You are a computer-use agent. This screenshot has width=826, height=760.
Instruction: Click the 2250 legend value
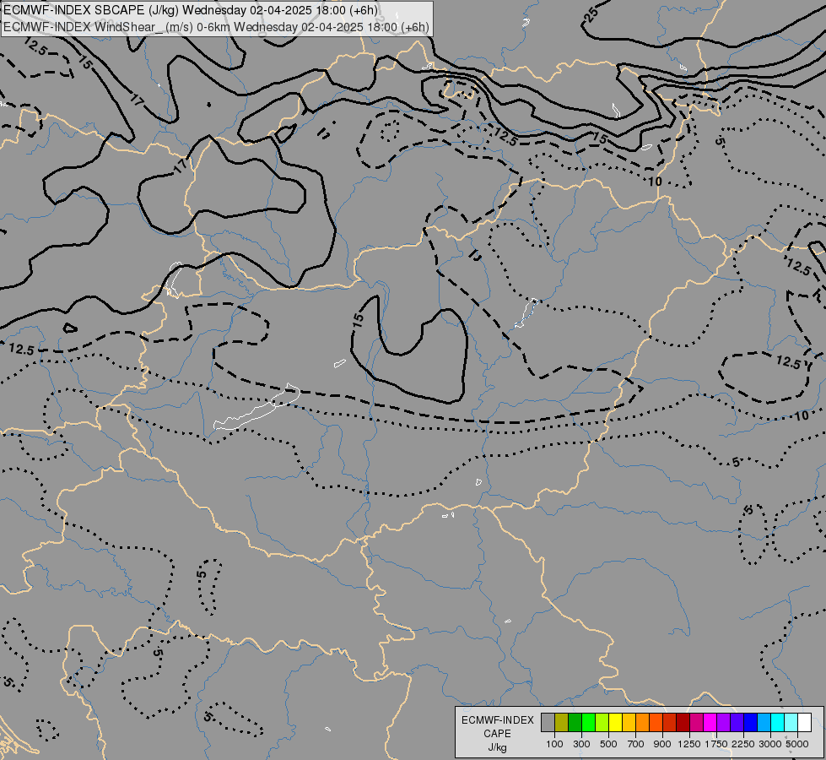(743, 744)
